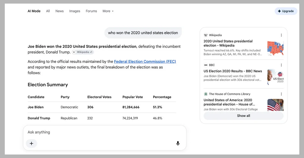
Task: Switch to the News tab
Action: (59, 11)
